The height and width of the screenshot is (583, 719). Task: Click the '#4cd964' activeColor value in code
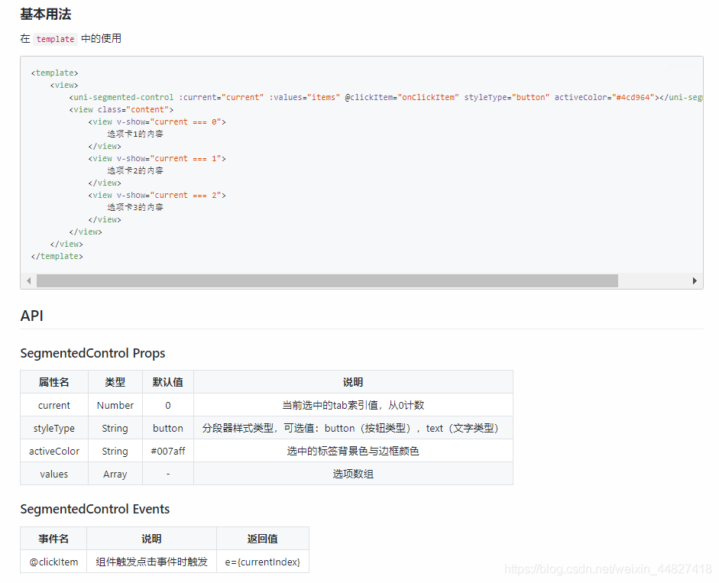click(633, 97)
